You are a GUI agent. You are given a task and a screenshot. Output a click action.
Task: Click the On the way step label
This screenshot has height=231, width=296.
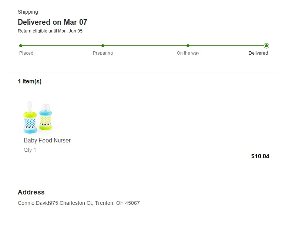[188, 53]
